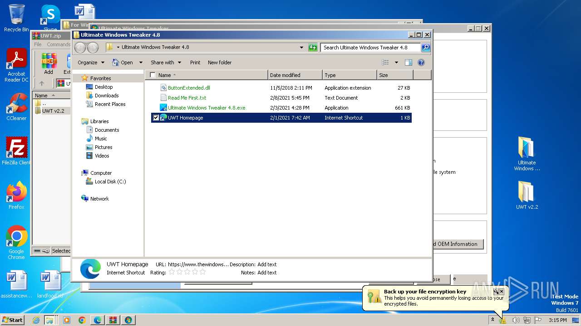Open the CCleaner desktop icon
Image resolution: width=581 pixels, height=326 pixels.
pos(16,107)
